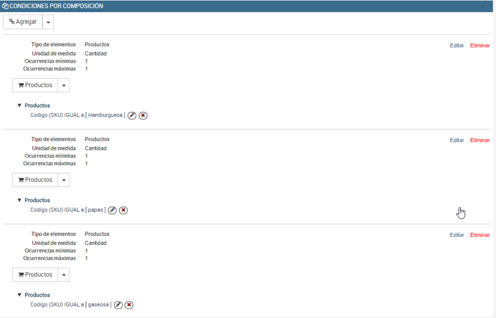This screenshot has height=318, width=496.
Task: Collapse the Productos section containing gaseosa
Action: tap(19, 295)
